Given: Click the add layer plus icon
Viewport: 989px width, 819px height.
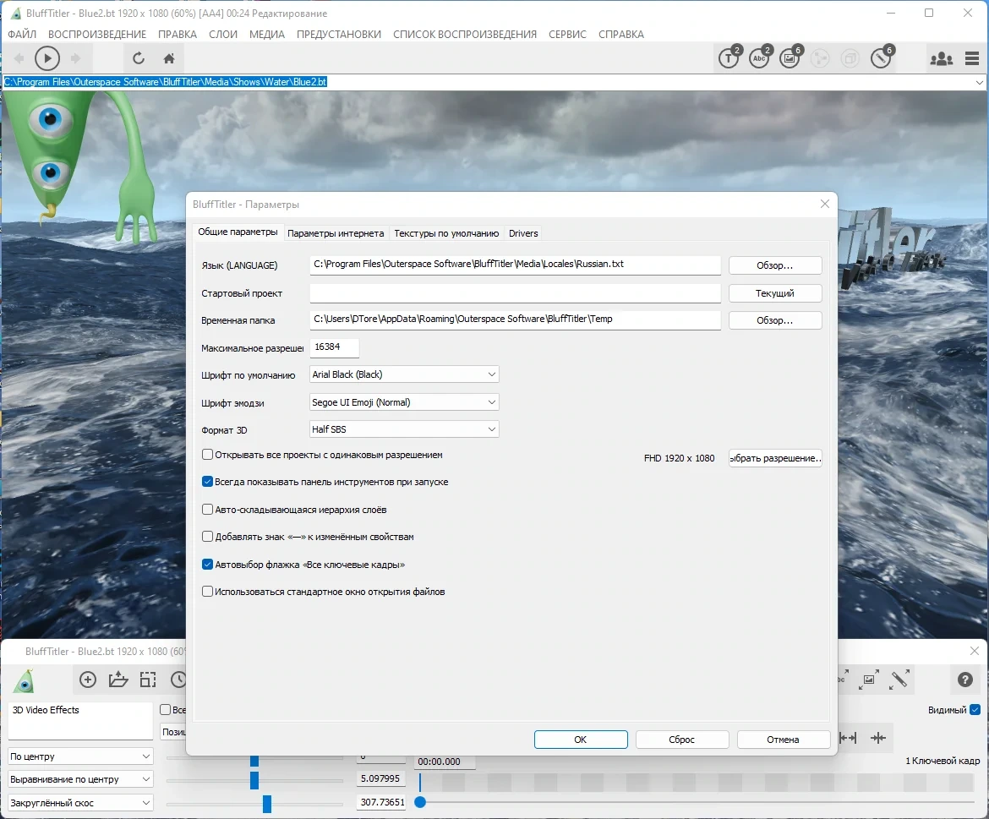Looking at the screenshot, I should (x=88, y=680).
